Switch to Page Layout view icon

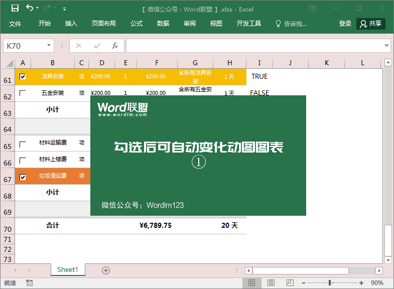(271, 283)
